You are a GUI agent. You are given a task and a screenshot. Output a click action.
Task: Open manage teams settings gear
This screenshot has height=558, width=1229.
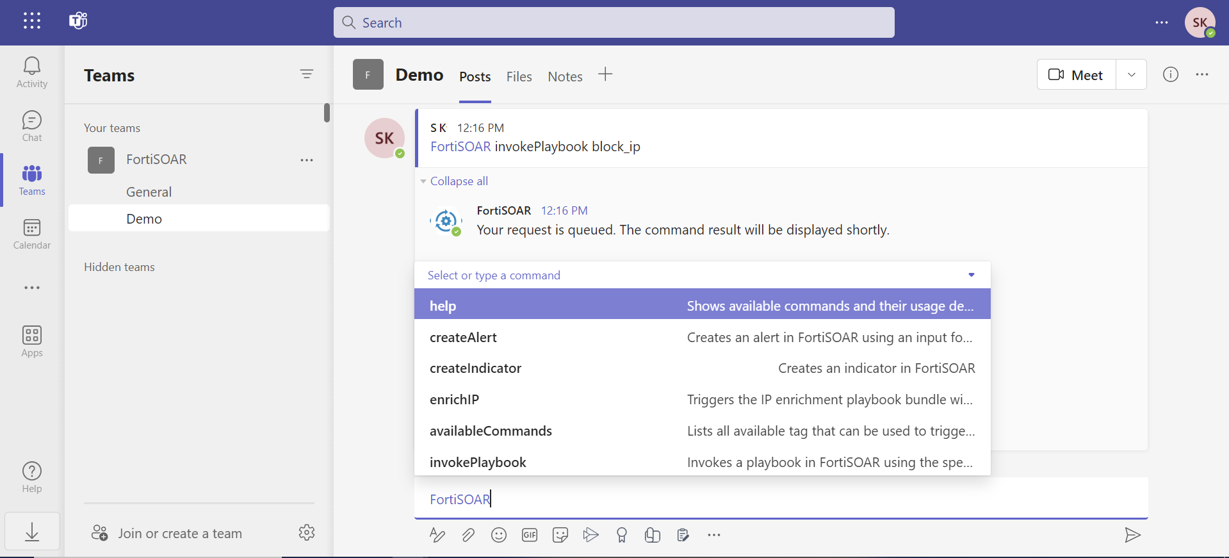click(307, 532)
